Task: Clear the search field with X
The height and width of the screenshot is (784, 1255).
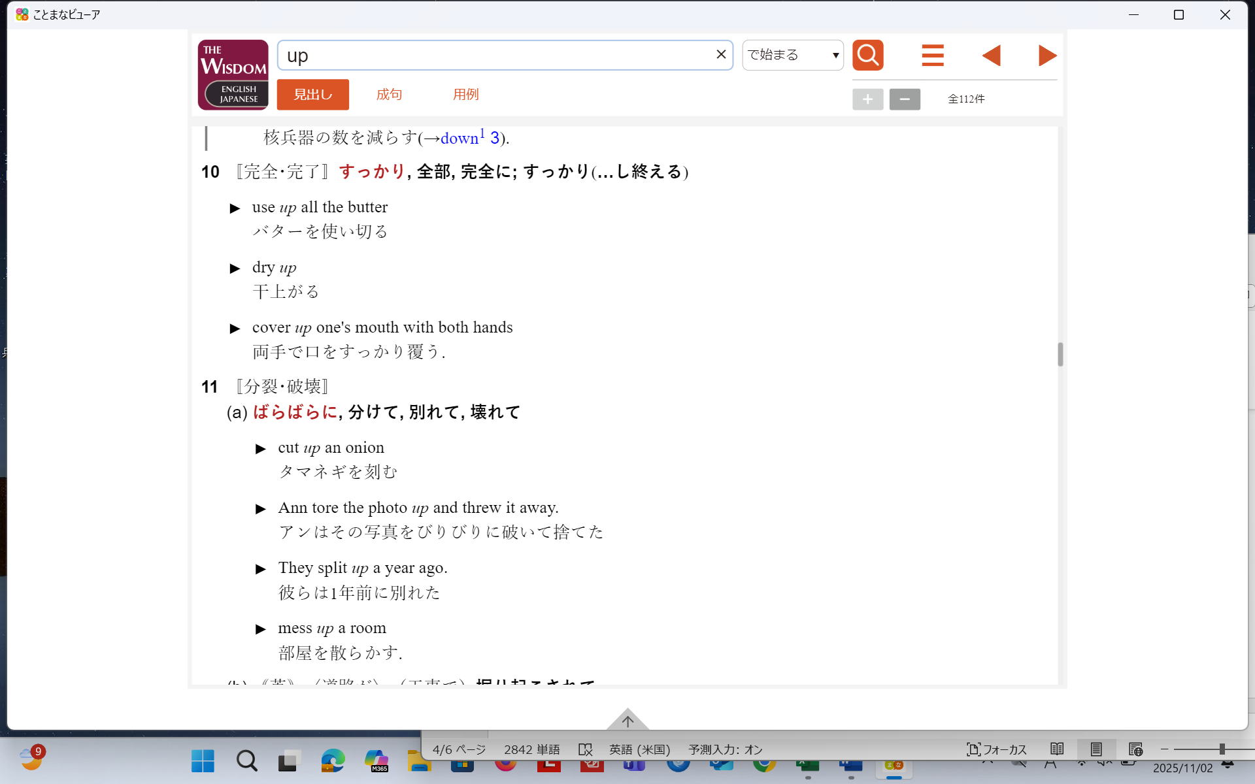Action: point(721,55)
